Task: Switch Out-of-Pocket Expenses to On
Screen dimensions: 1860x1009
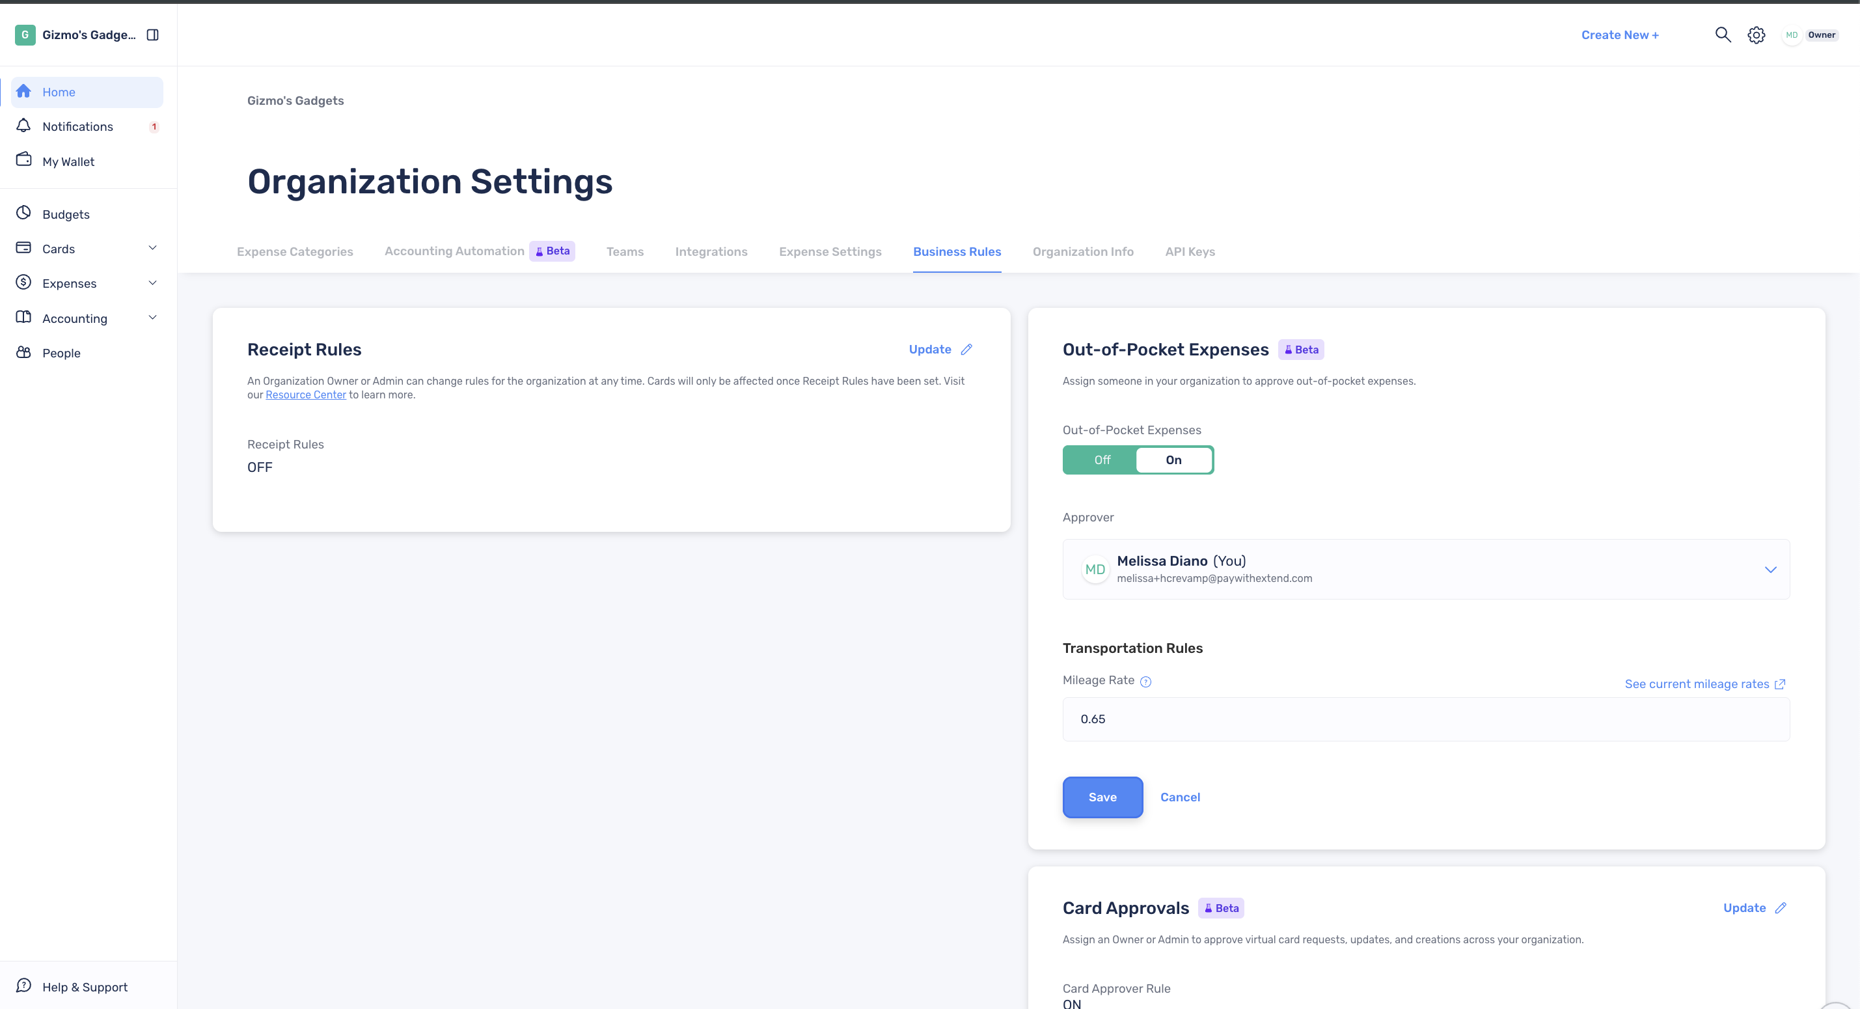Action: [x=1173, y=460]
